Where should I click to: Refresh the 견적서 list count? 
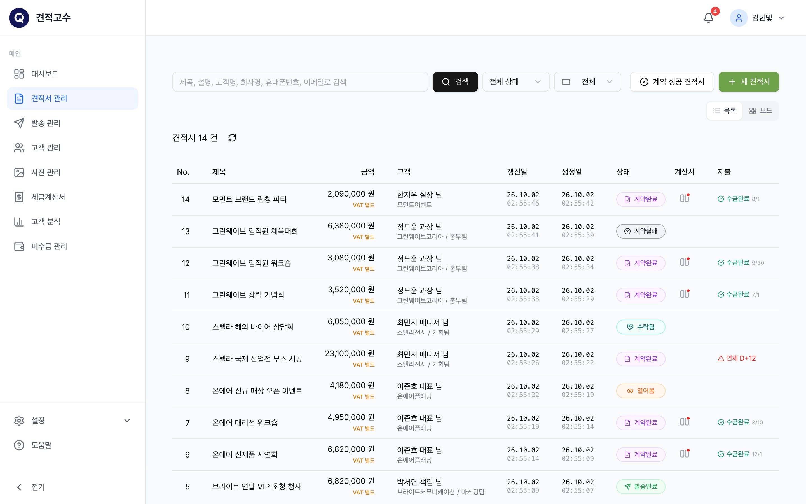232,138
